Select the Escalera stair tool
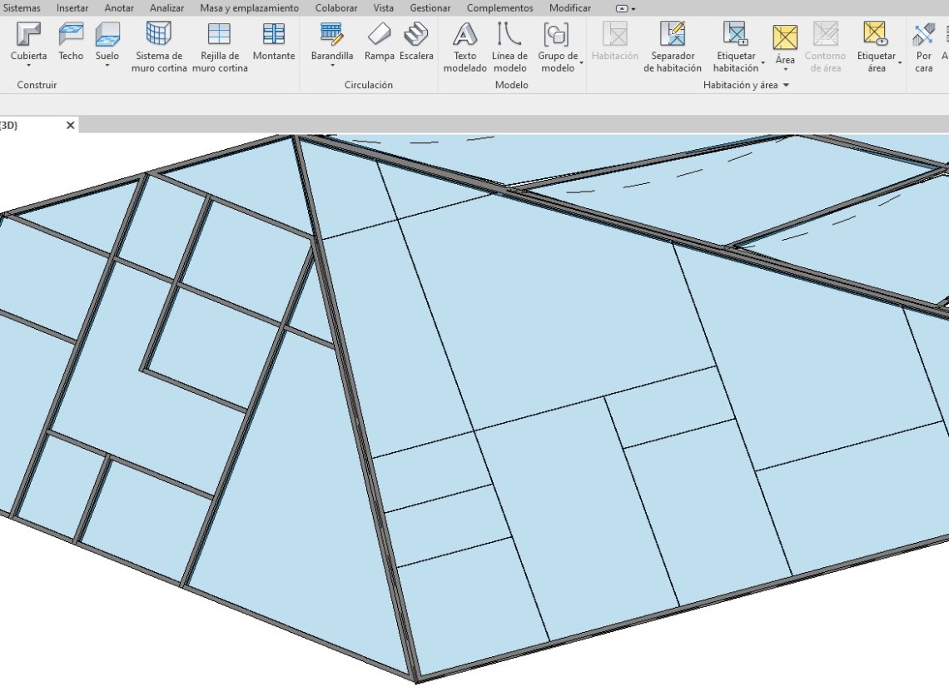This screenshot has width=949, height=692. (x=415, y=40)
